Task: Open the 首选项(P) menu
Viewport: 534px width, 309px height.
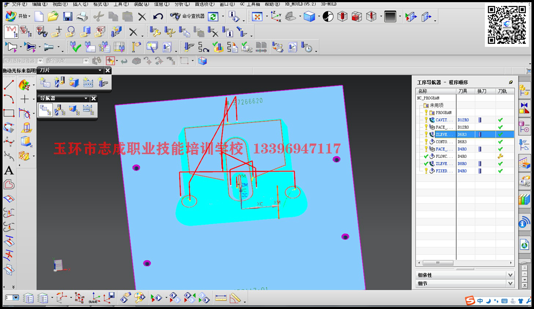Action: [x=205, y=4]
